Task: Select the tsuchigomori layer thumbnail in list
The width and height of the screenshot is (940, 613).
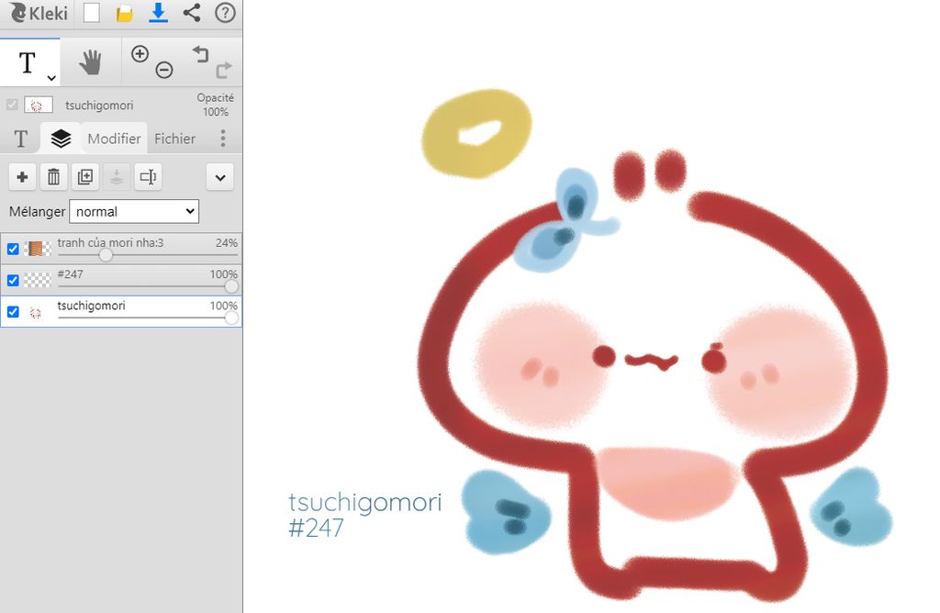Action: pos(37,312)
